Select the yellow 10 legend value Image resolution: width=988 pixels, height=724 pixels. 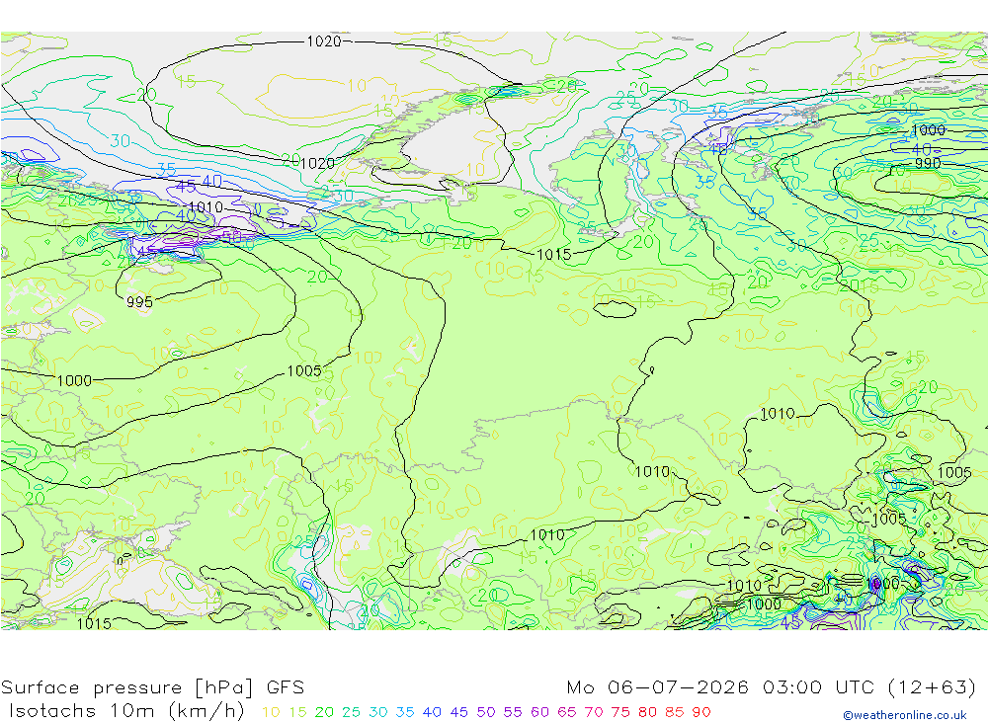click(271, 712)
